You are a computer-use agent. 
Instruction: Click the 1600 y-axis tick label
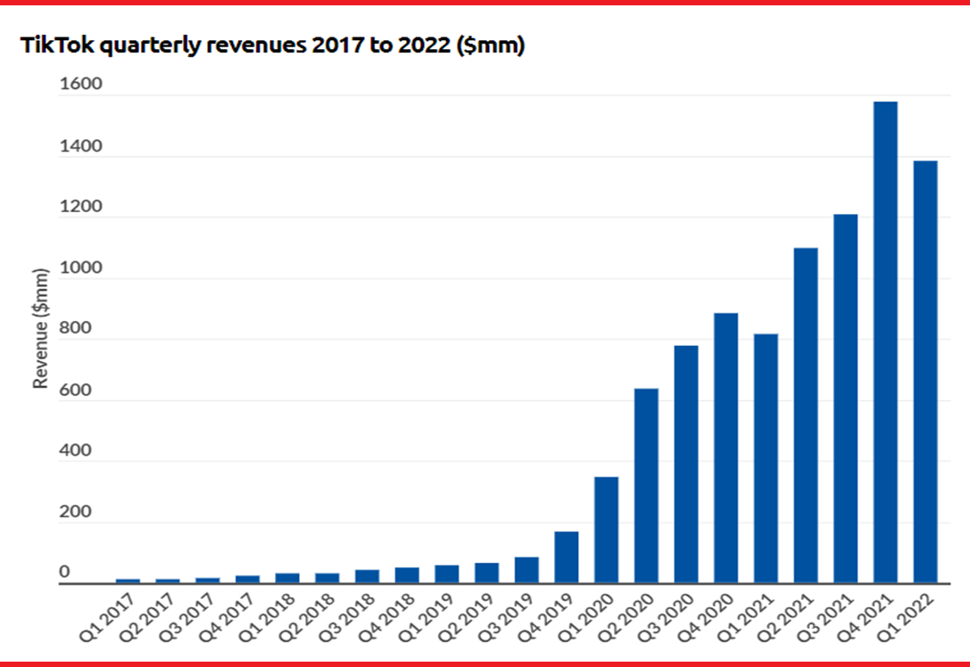click(x=80, y=84)
